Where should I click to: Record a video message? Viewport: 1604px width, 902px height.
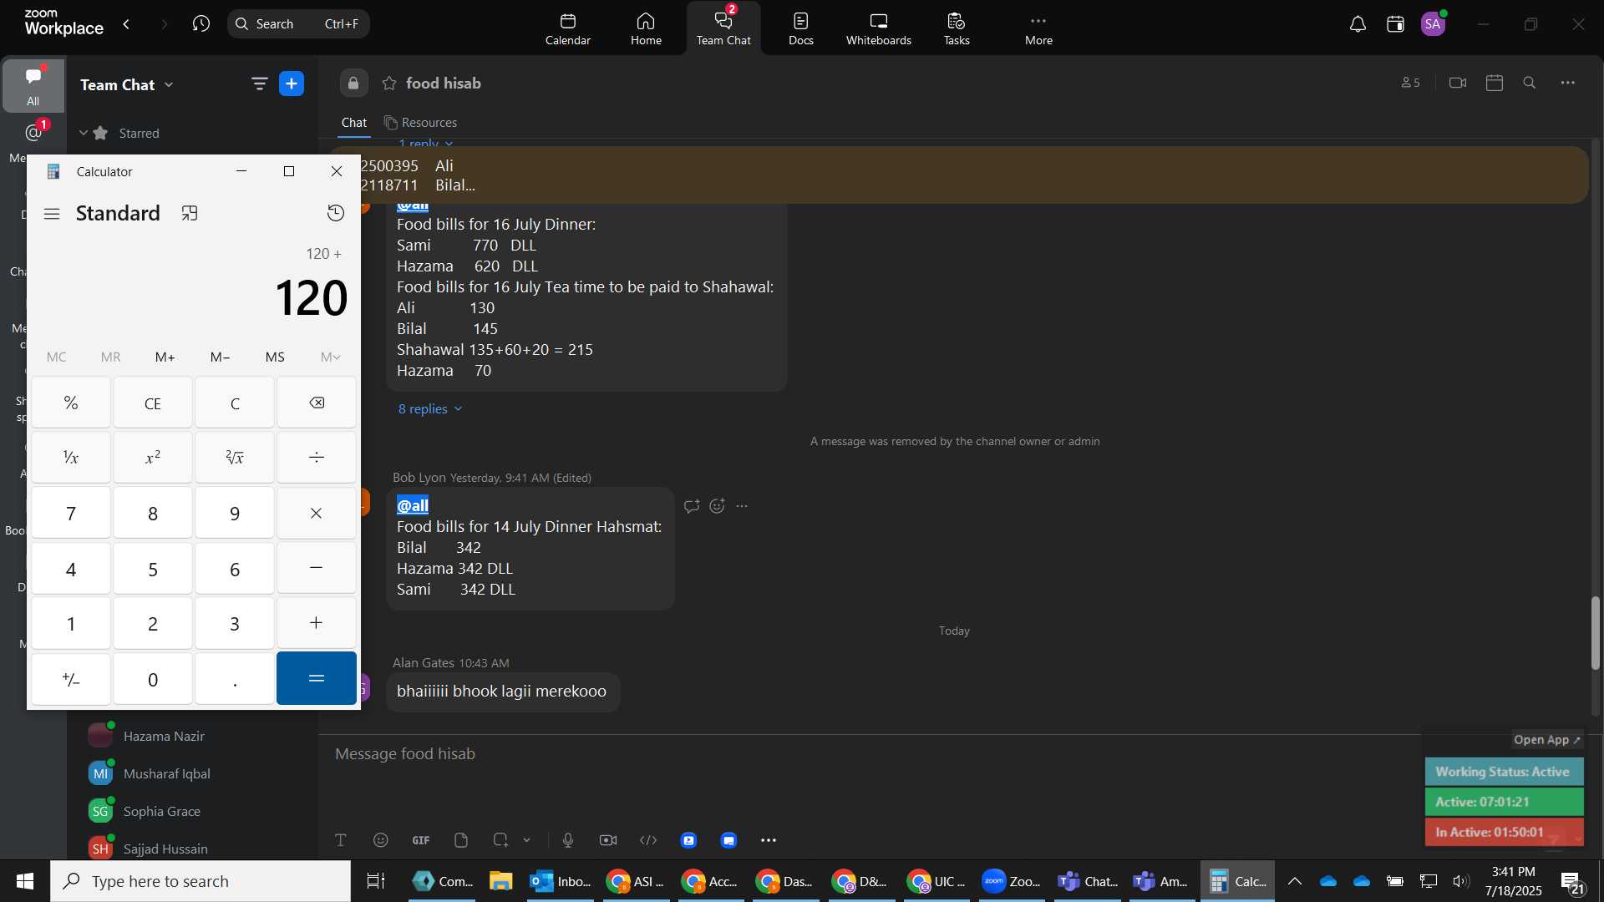(608, 840)
